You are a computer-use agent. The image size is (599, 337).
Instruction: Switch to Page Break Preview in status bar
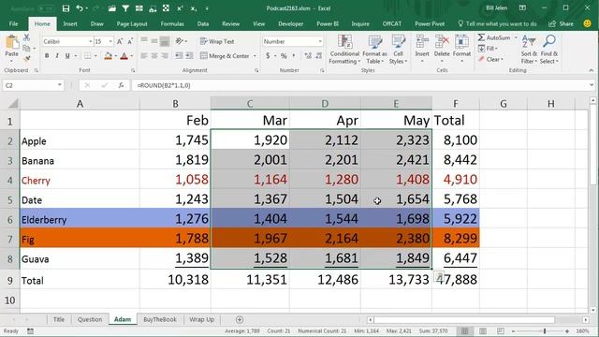pyautogui.click(x=501, y=331)
